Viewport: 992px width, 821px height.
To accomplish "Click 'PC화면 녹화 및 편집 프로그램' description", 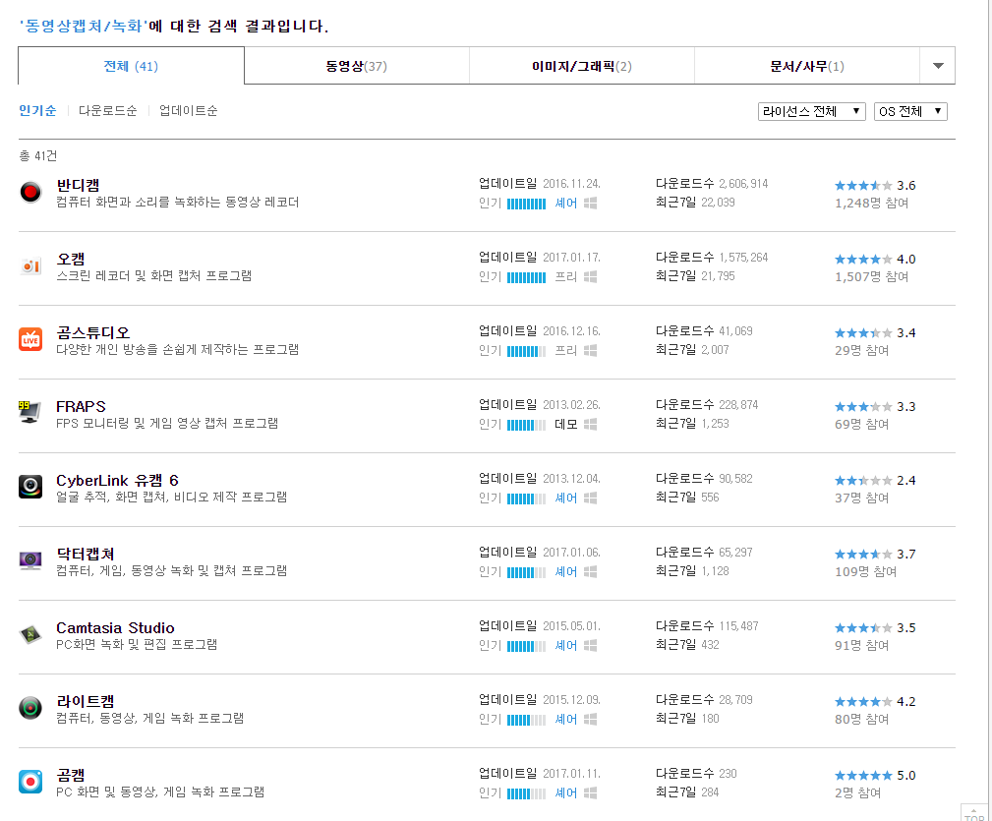I will (x=137, y=644).
